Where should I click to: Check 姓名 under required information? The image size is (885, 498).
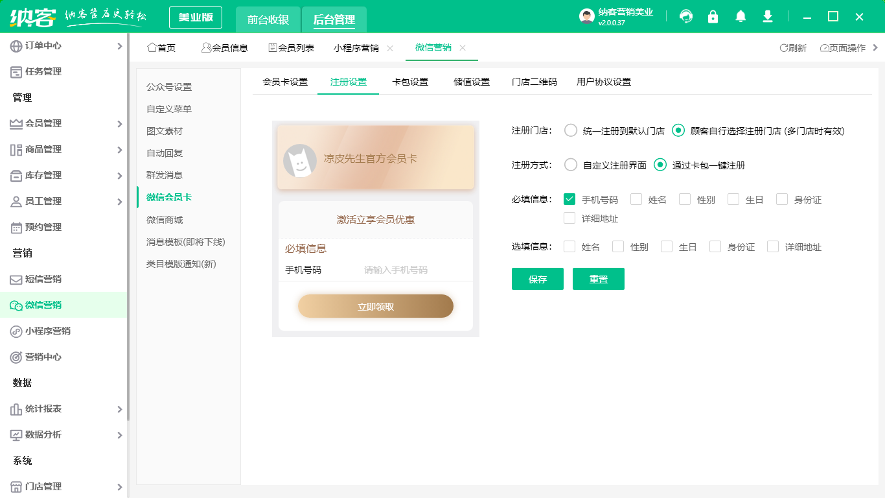click(x=636, y=199)
